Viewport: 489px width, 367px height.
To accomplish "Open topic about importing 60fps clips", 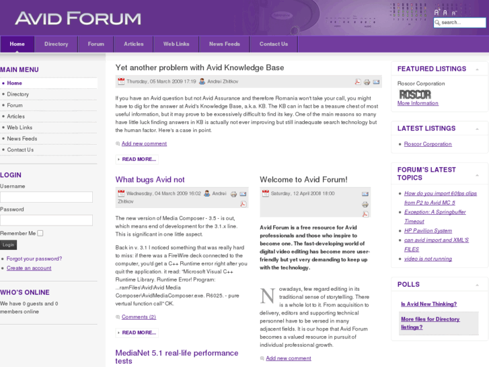I will point(441,198).
